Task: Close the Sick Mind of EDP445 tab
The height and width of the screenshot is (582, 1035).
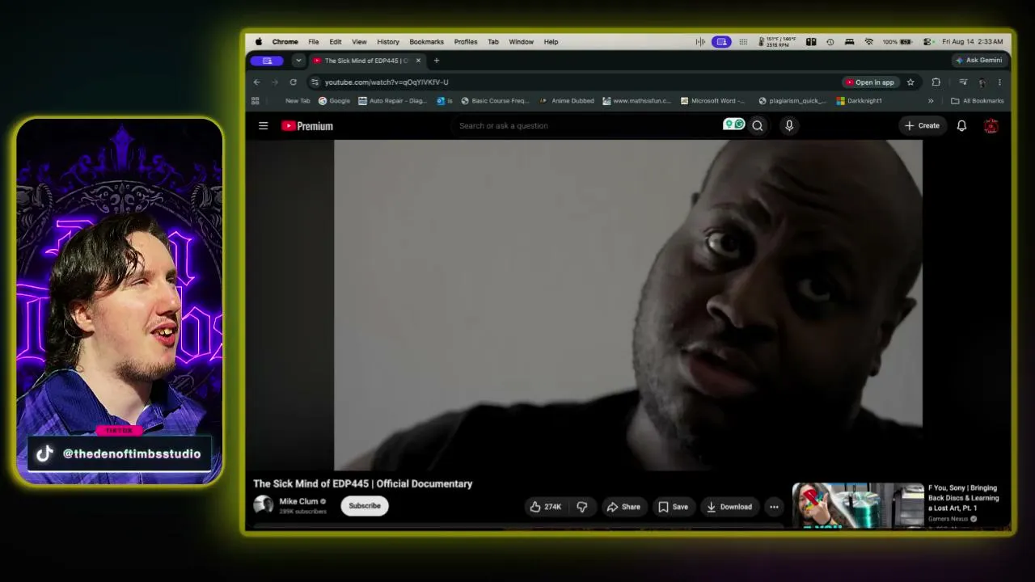Action: [418, 61]
